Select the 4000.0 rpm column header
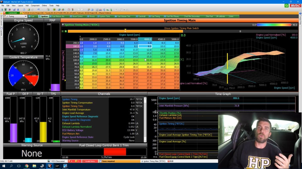The height and width of the screenshot is (169, 302). 145,39
